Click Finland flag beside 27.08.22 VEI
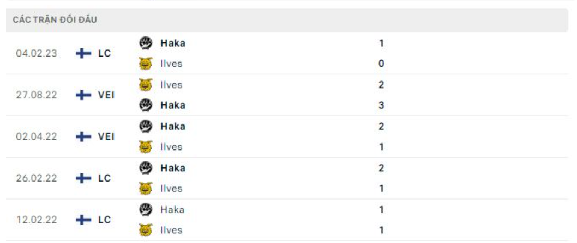This screenshot has width=577, height=243. [x=83, y=95]
